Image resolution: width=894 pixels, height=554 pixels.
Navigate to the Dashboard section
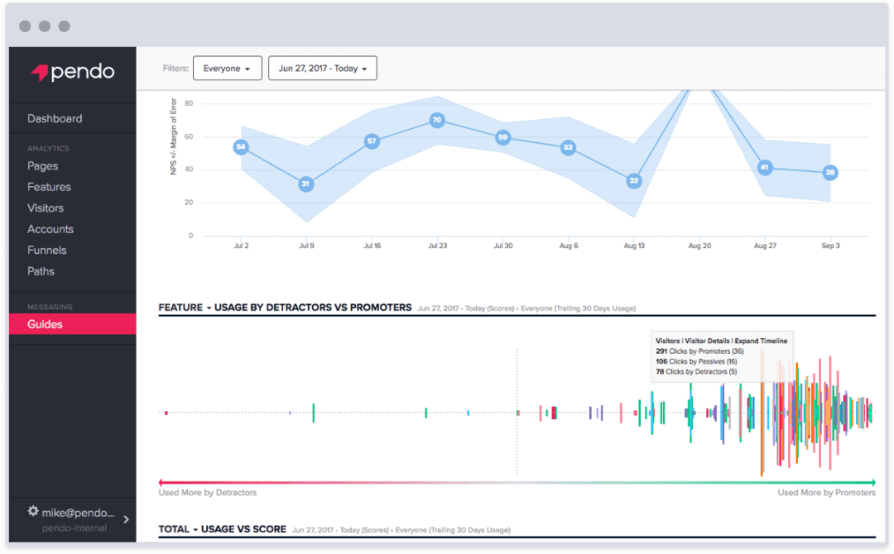55,118
